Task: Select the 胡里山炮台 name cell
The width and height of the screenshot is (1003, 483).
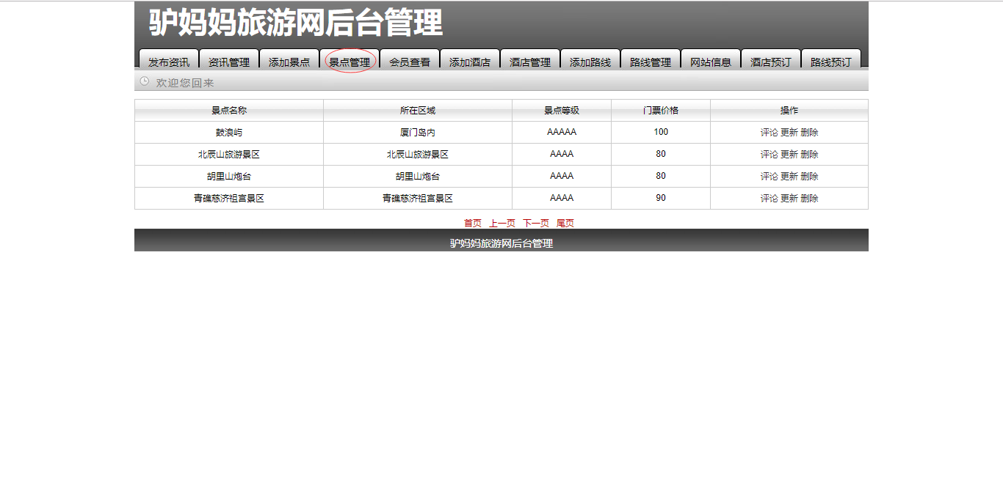Action: [x=229, y=177]
